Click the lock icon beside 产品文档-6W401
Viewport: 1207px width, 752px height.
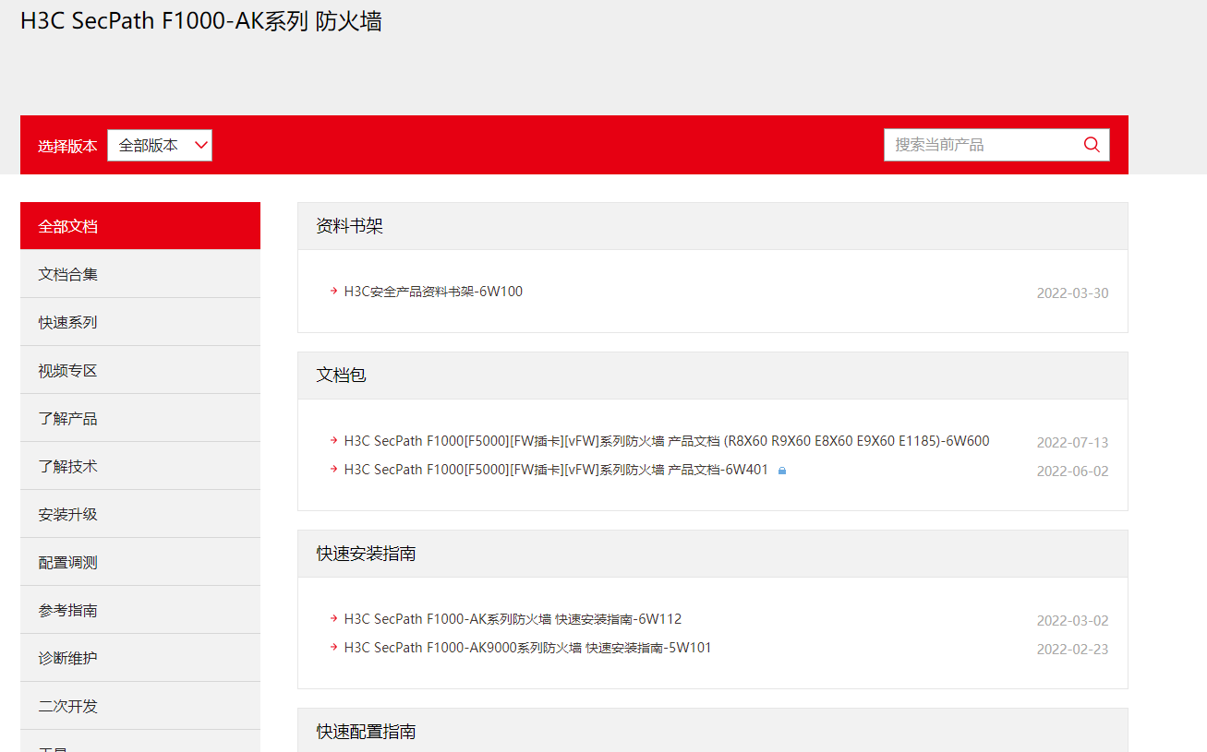coord(782,471)
